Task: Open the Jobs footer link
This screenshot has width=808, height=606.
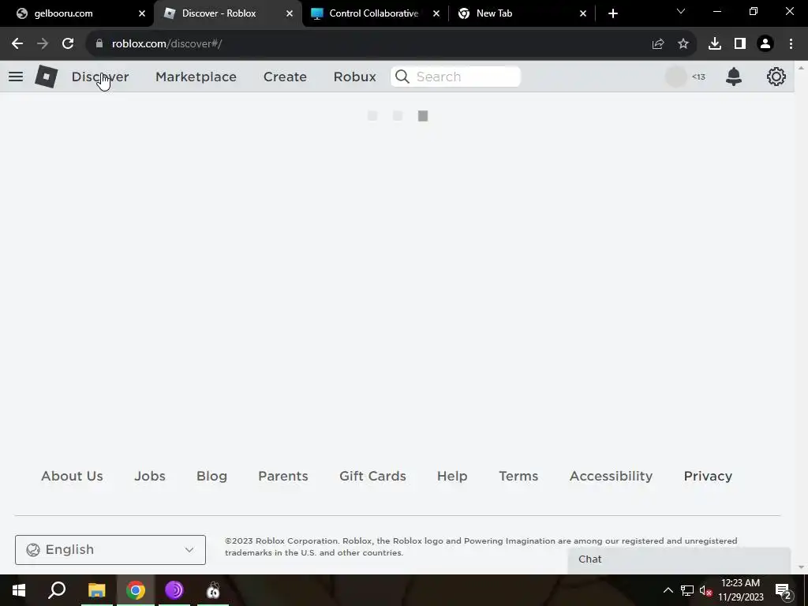Action: pos(150,476)
